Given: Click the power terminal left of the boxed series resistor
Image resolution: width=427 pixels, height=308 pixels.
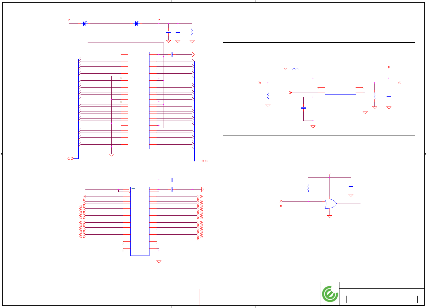Looking at the screenshot, I should pos(285,69).
